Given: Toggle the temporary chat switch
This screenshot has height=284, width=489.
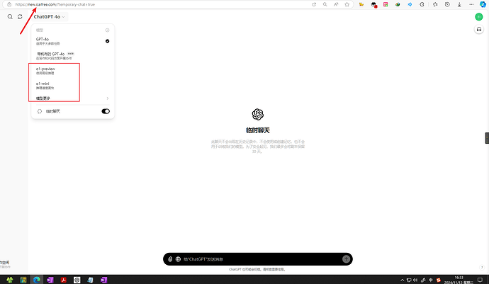Looking at the screenshot, I should click(x=106, y=111).
